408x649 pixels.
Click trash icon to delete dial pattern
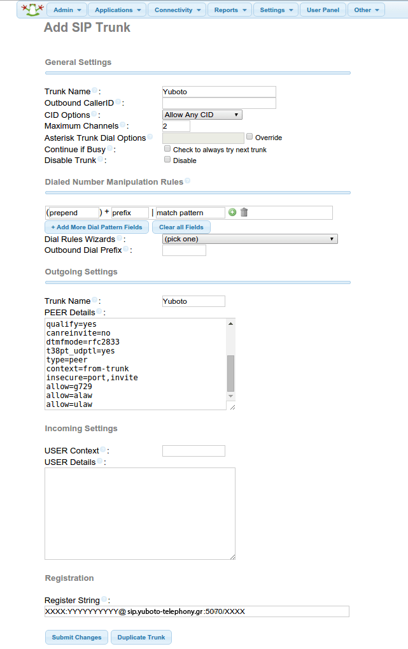[244, 212]
